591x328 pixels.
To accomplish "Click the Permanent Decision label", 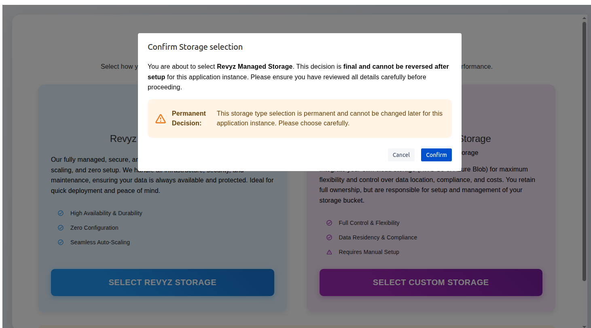I will (189, 118).
